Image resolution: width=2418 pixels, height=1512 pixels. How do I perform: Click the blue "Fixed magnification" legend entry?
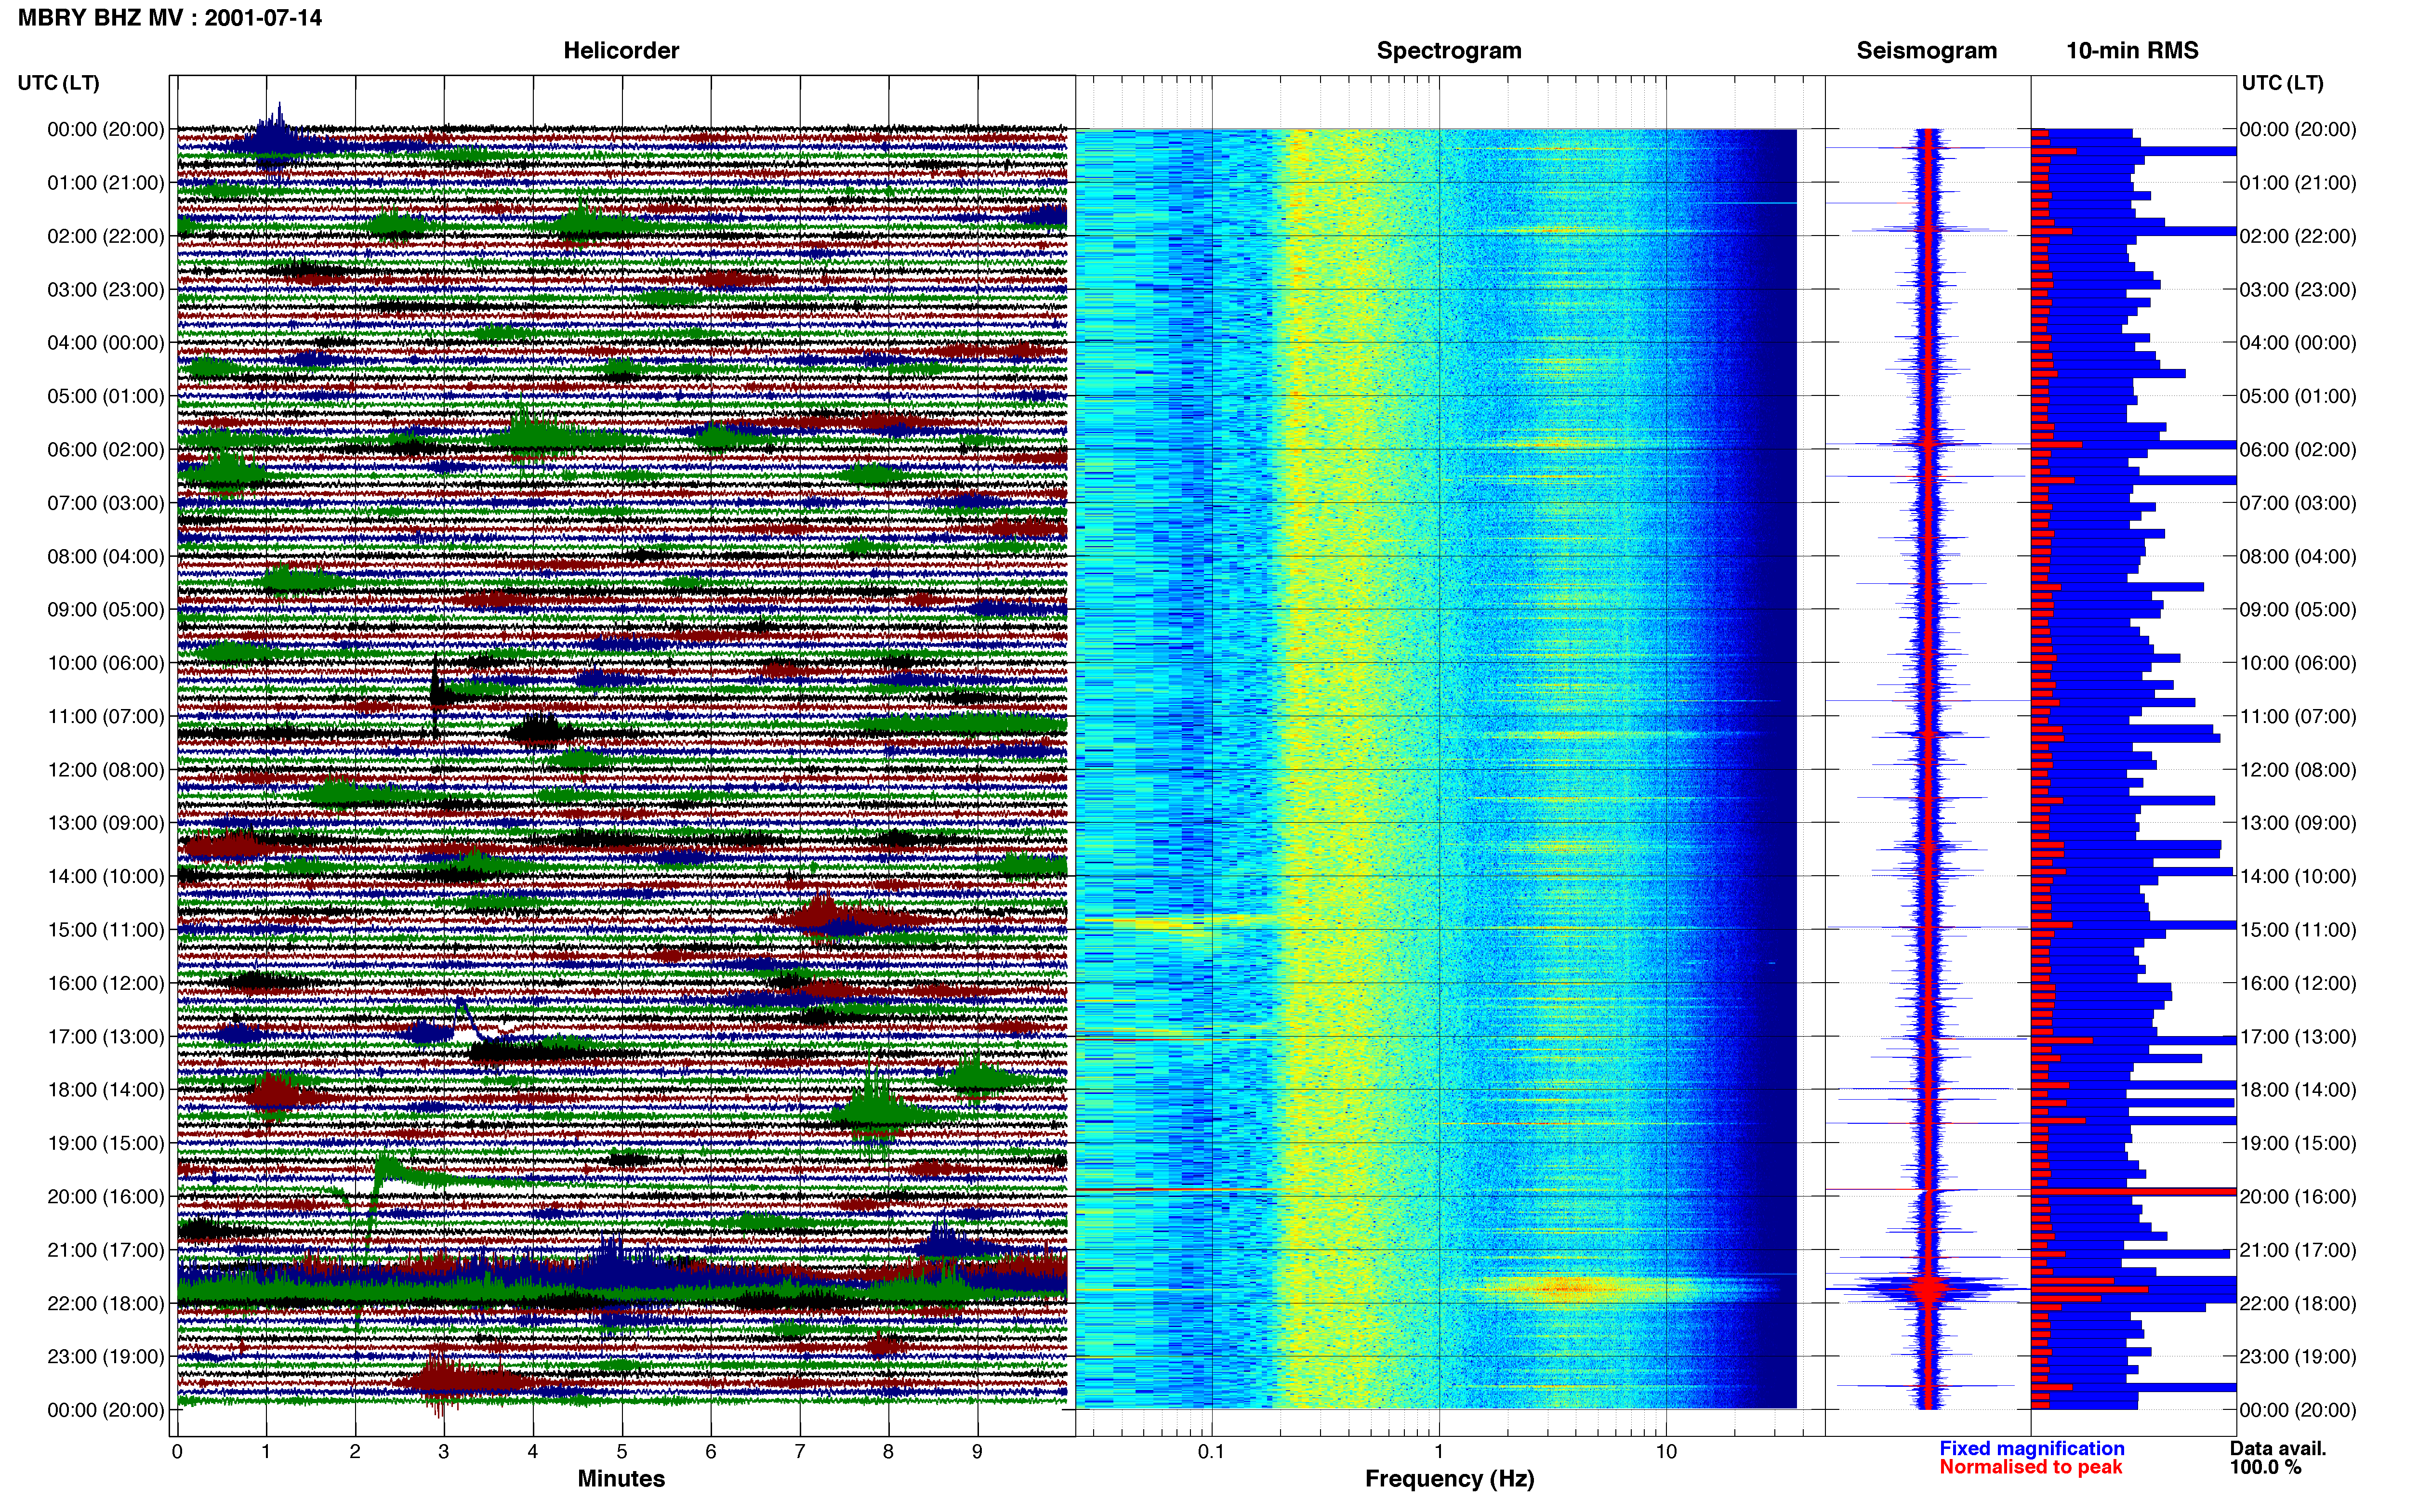pos(2031,1448)
